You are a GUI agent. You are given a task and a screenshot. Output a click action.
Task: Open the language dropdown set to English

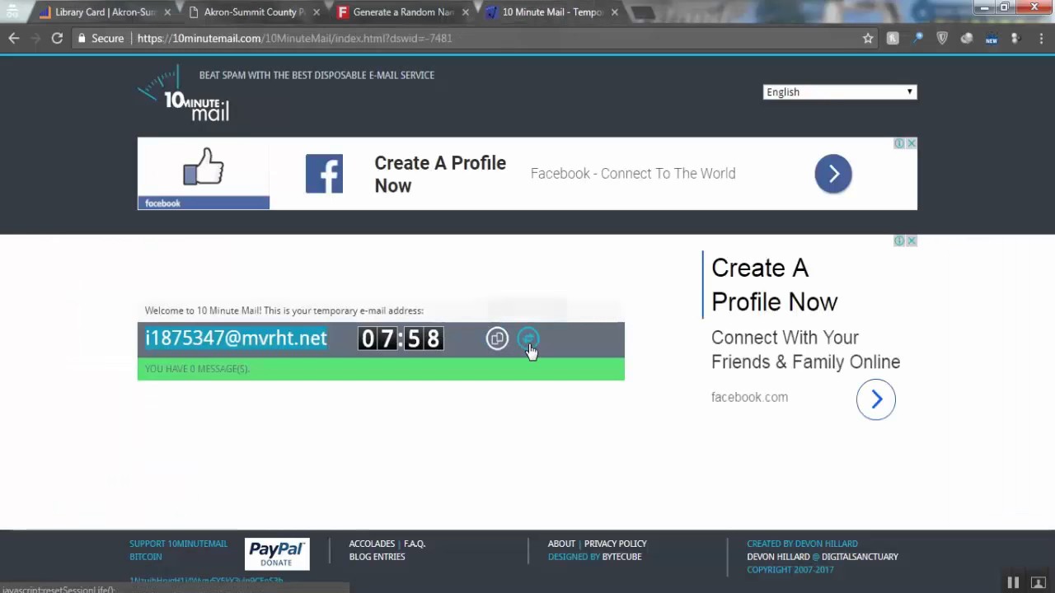point(839,92)
